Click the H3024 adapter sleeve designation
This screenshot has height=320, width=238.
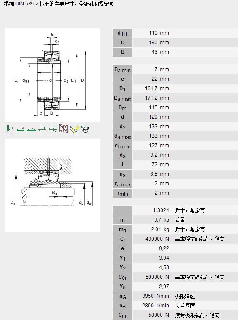pos(161,210)
